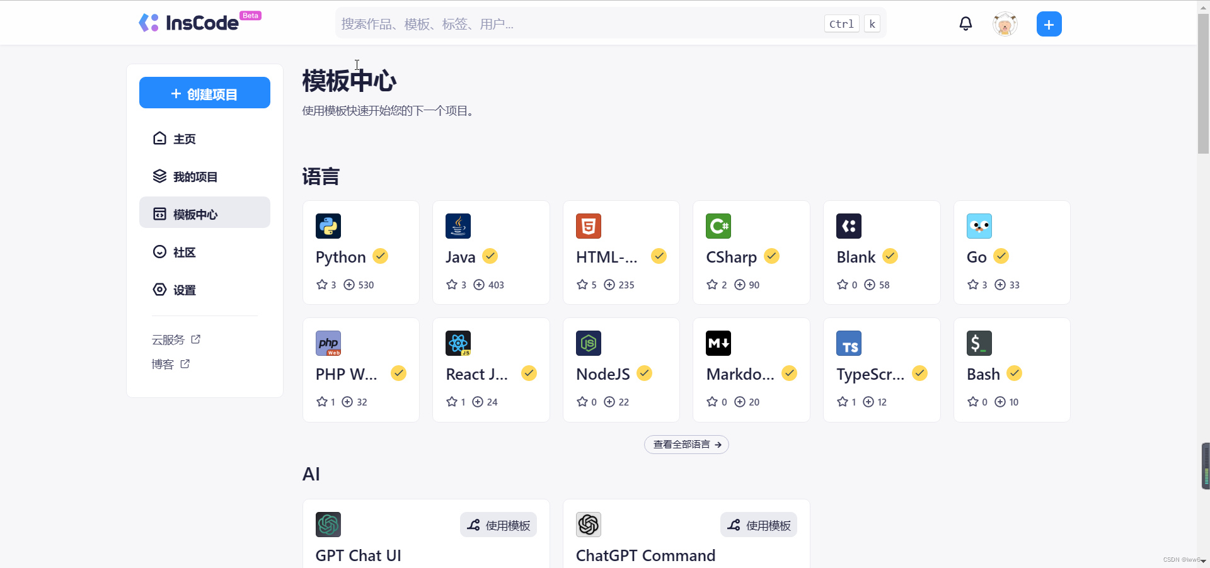Screen dimensions: 1210x568
Task: Click the verified badge next to TypeScript
Action: 920,373
